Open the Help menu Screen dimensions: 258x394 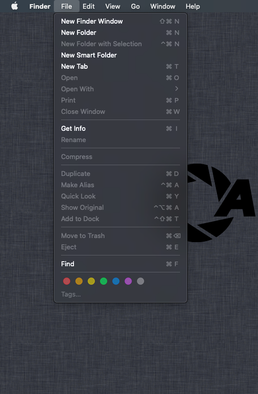point(193,6)
